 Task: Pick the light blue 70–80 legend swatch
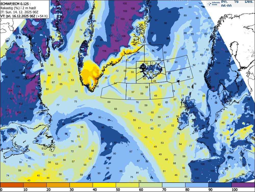173,185
